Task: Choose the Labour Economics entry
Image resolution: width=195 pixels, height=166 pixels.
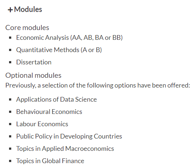Action: tap(42, 124)
